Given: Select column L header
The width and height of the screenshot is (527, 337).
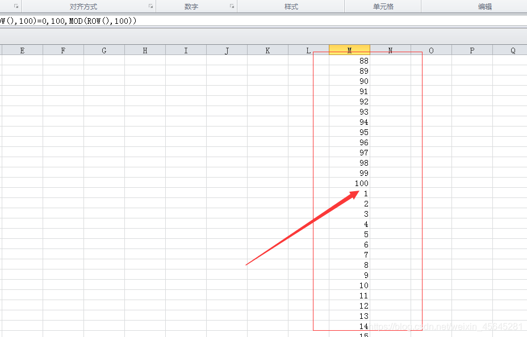Looking at the screenshot, I should coord(308,50).
